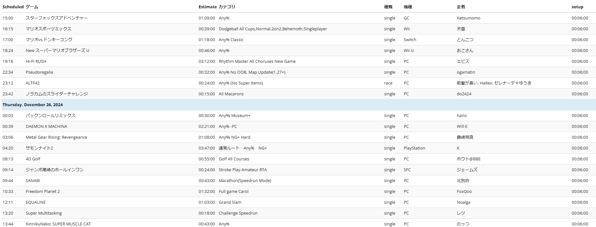Click runner name FoxQoo
Viewport: 596px width, 227px height.
tap(464, 192)
